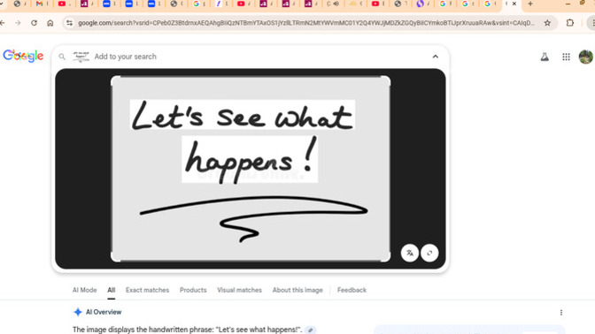
Task: Open the browser extensions puzzle icon
Action: click(x=570, y=23)
